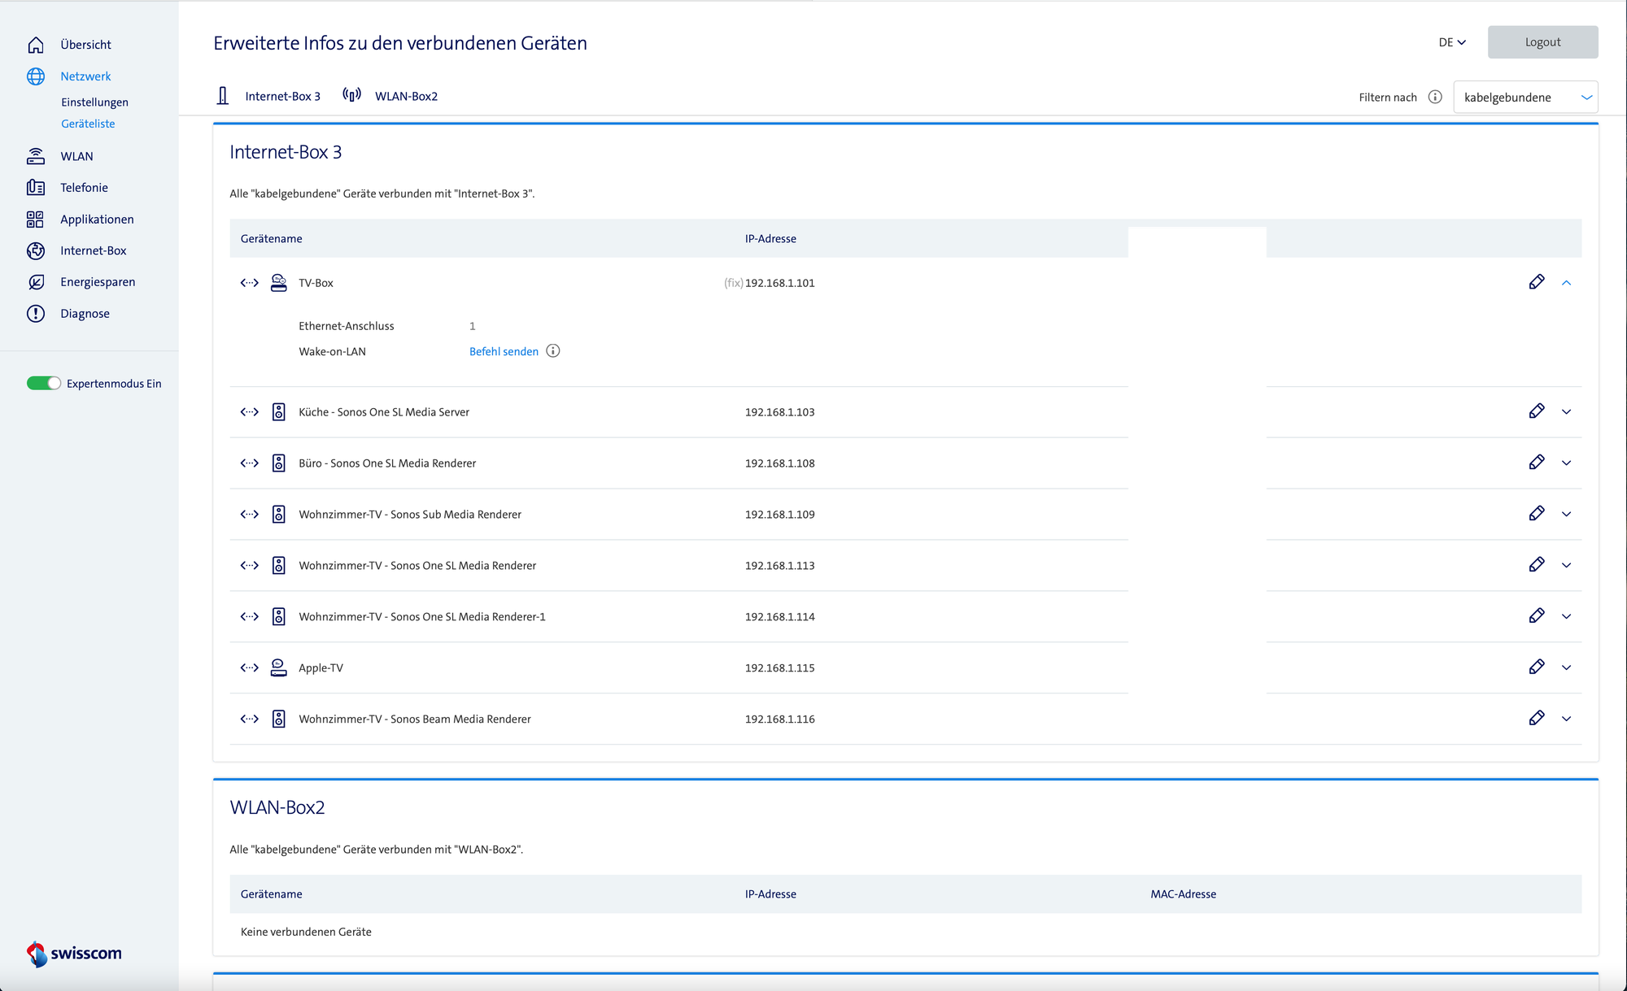Expand Büro Sonos One SL Media Renderer details
The image size is (1627, 991).
tap(1567, 463)
